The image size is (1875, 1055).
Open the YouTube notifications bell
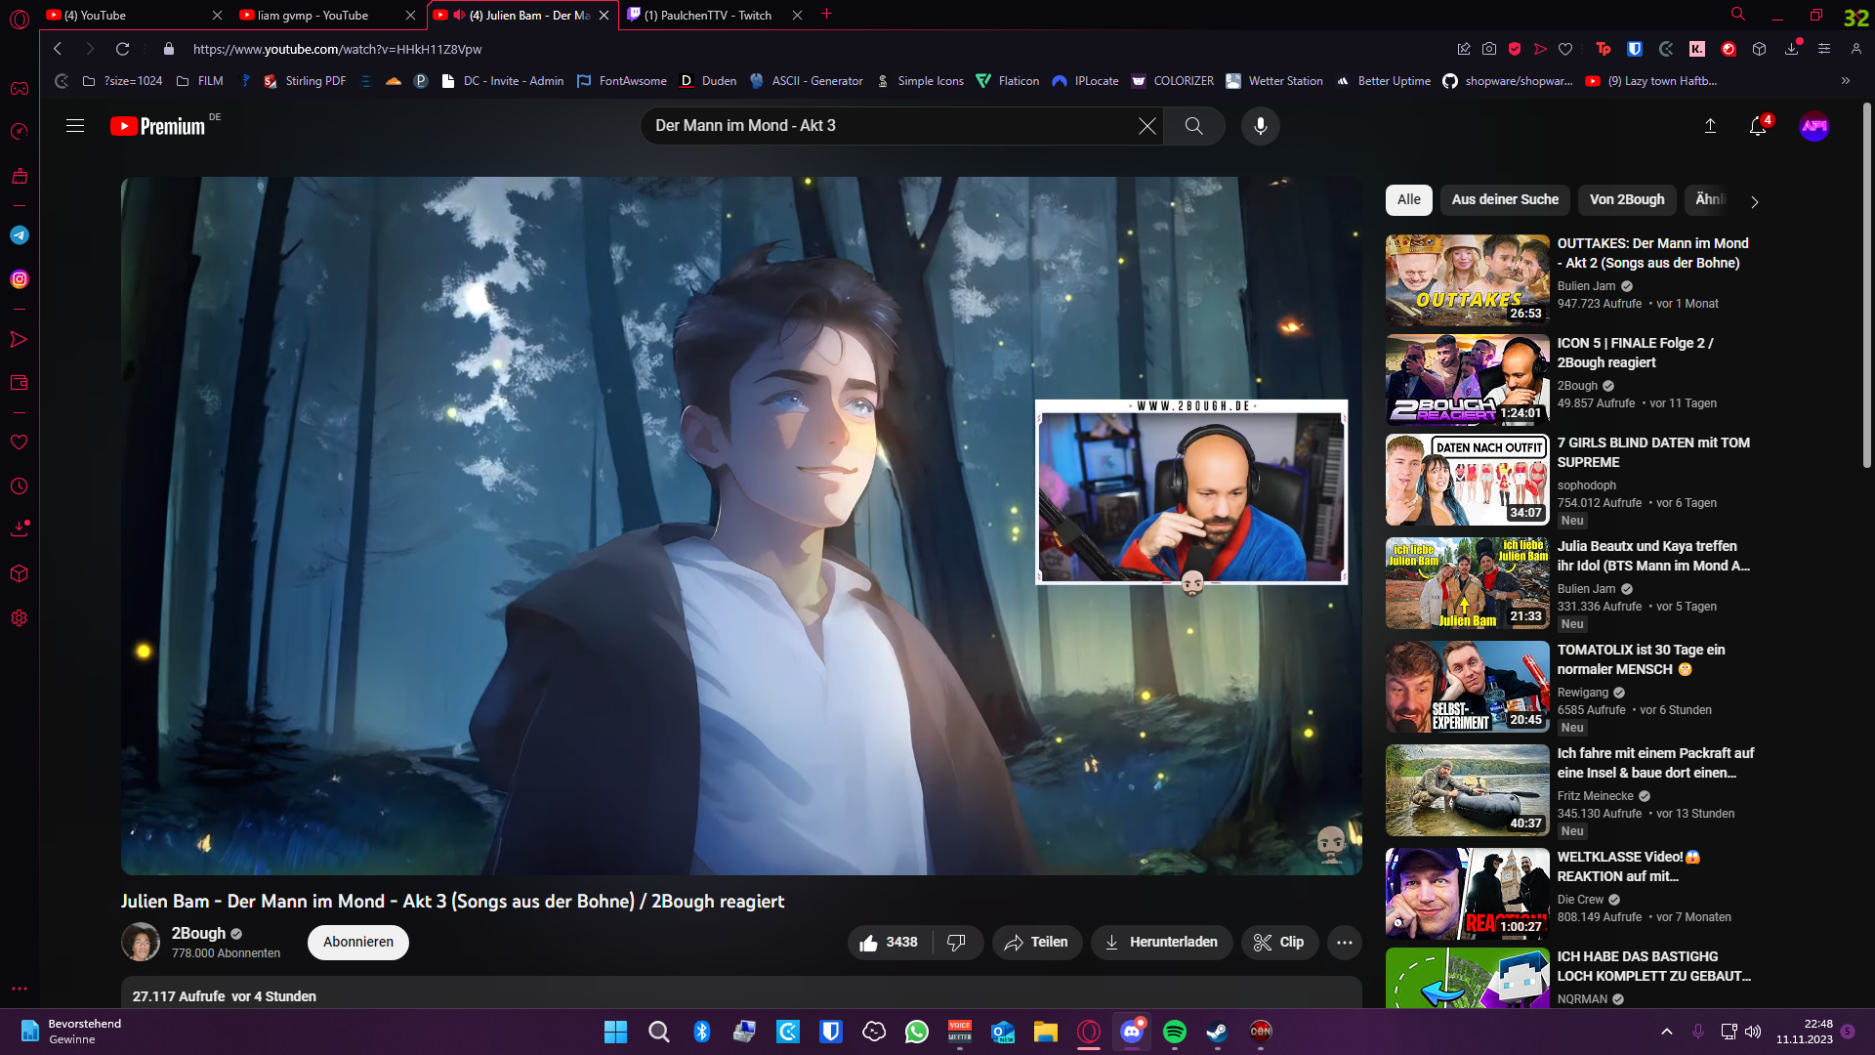pos(1757,126)
